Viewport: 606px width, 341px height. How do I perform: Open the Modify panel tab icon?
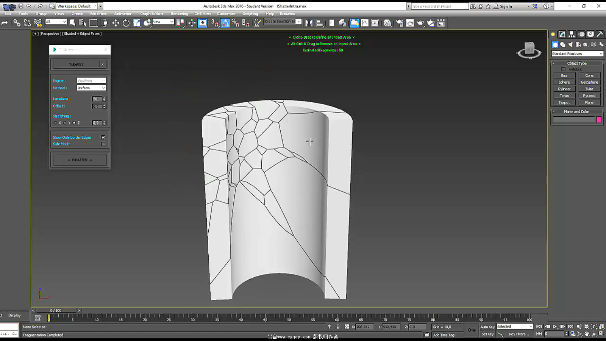coord(562,34)
